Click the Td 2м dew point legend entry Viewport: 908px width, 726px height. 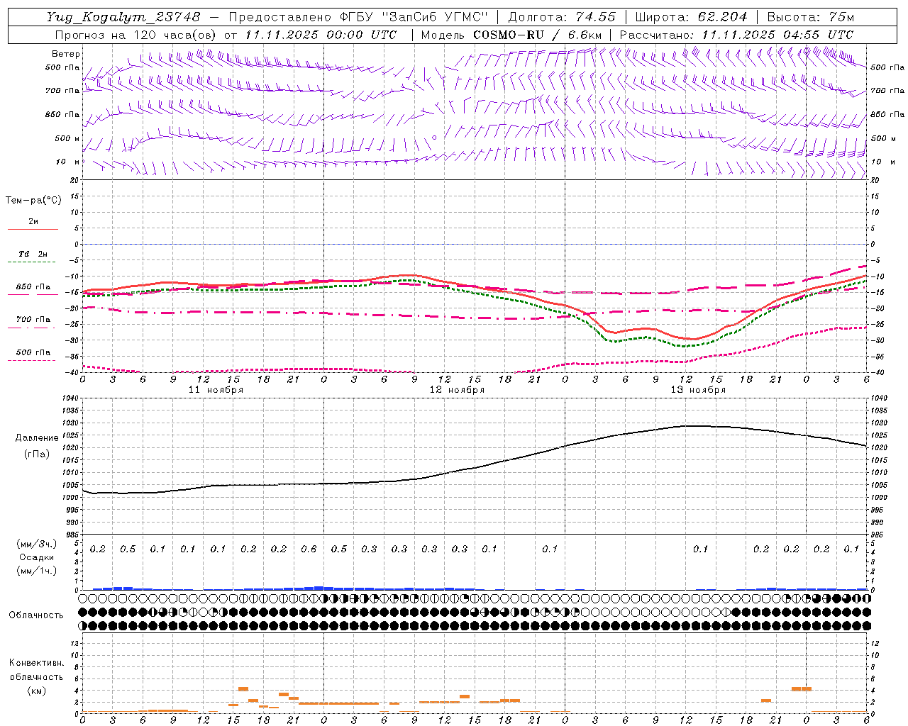click(x=33, y=254)
